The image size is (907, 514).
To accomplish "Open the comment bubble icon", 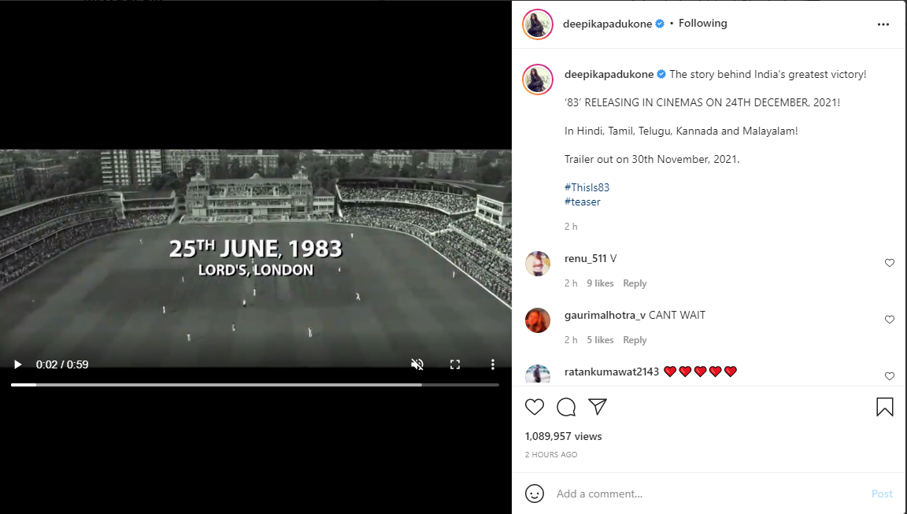I will click(x=566, y=407).
